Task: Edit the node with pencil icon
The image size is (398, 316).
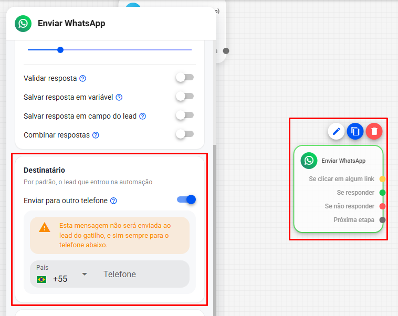Action: click(336, 131)
